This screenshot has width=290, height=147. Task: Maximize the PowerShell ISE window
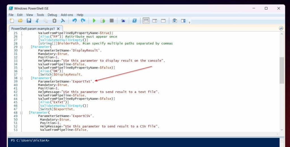pyautogui.click(x=266, y=8)
